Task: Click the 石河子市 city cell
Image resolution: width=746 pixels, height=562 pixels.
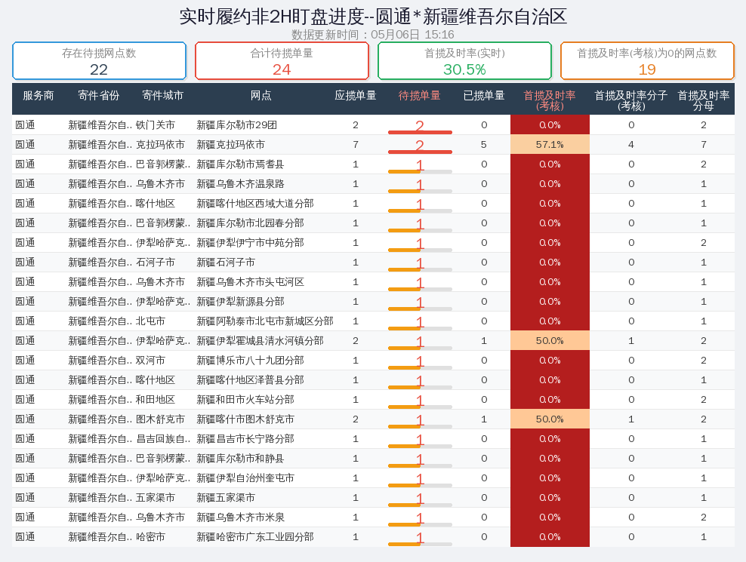Action: tap(155, 263)
